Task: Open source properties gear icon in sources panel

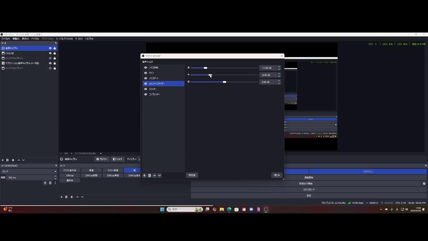Action: (13, 160)
